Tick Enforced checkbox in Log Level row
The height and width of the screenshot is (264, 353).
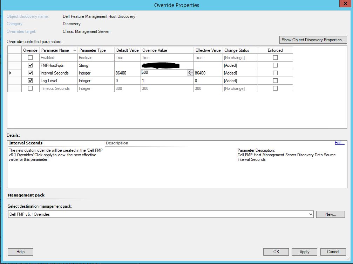[275, 80]
